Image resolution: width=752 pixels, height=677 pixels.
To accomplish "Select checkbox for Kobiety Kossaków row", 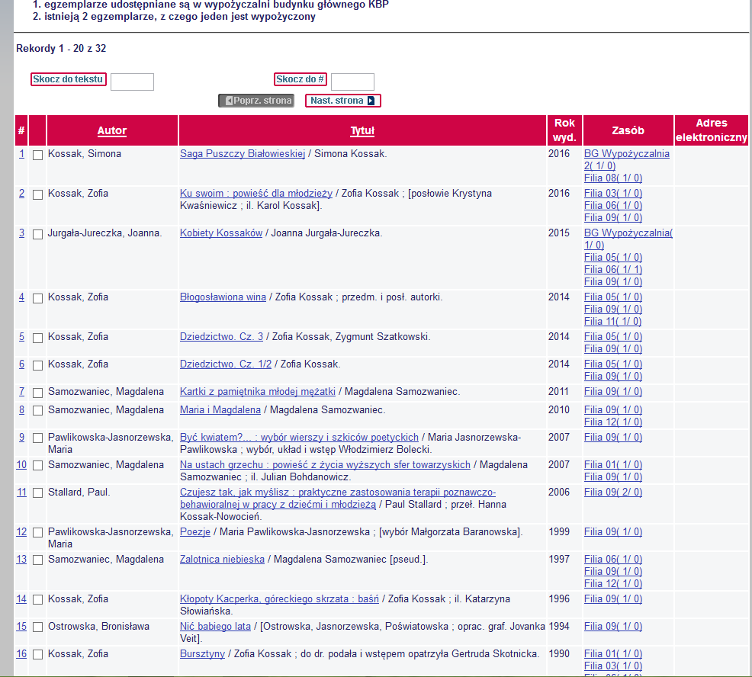I will [x=38, y=234].
